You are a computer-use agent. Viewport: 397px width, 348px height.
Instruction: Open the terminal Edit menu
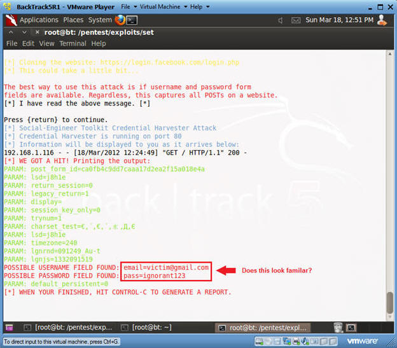point(28,43)
